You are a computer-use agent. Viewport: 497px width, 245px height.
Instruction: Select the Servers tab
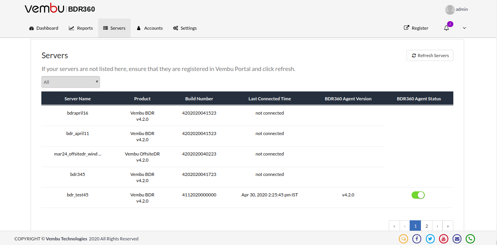tap(114, 28)
